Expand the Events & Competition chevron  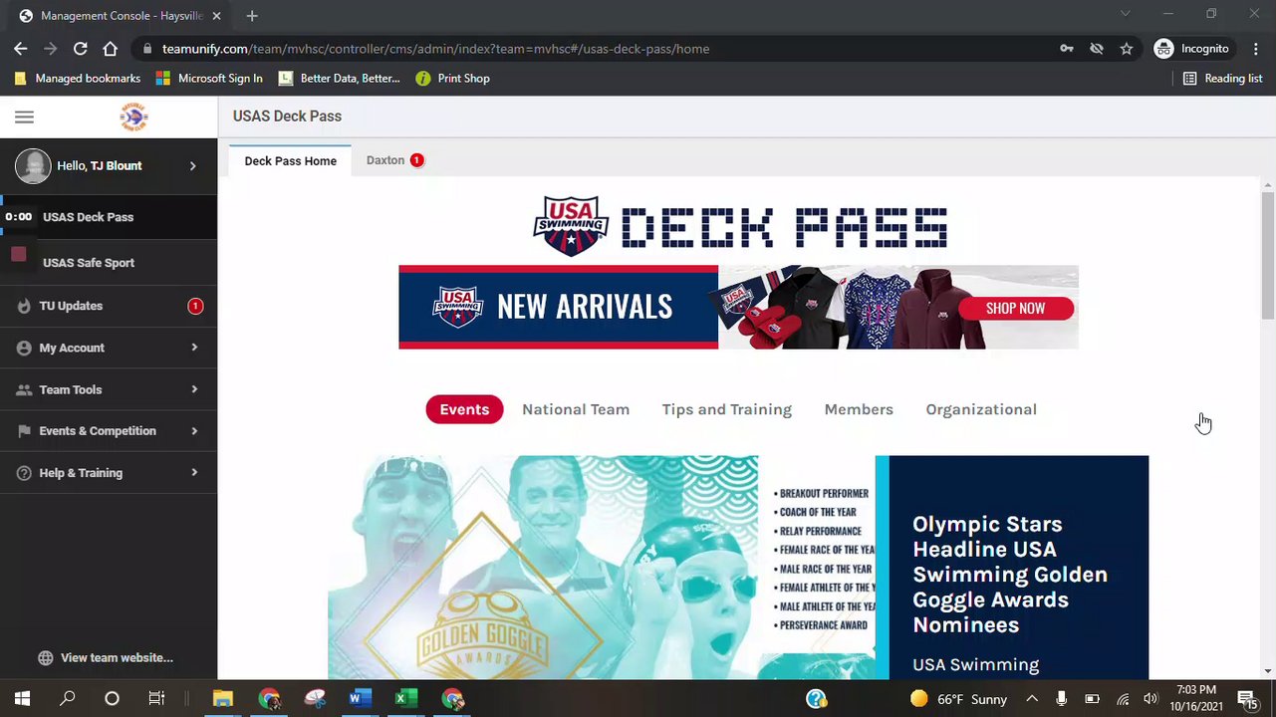click(194, 431)
